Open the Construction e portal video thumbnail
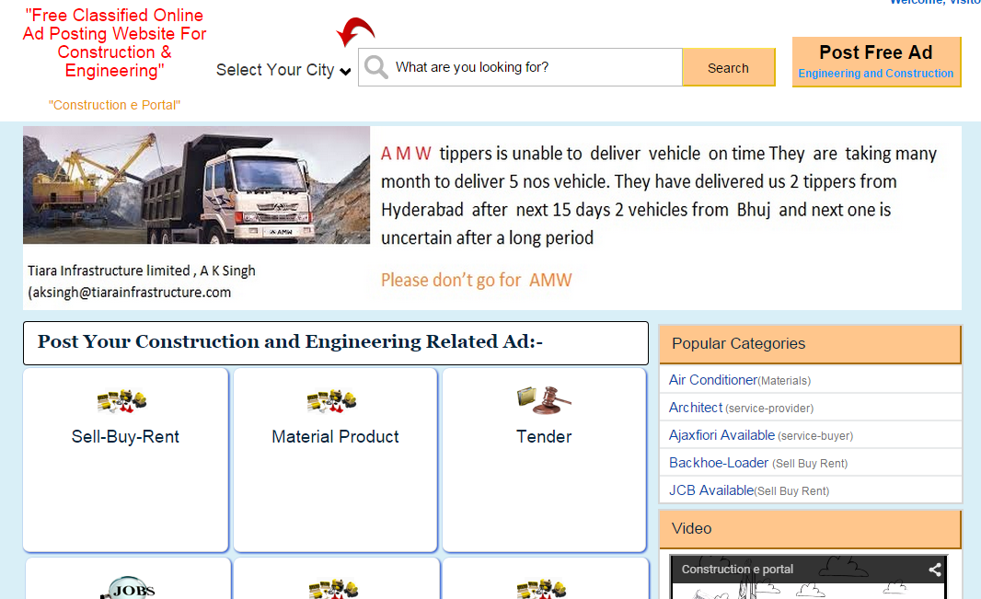This screenshot has height=599, width=981. 808,577
